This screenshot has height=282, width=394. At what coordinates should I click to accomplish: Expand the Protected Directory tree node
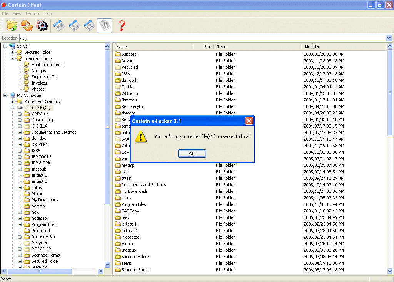click(13, 101)
